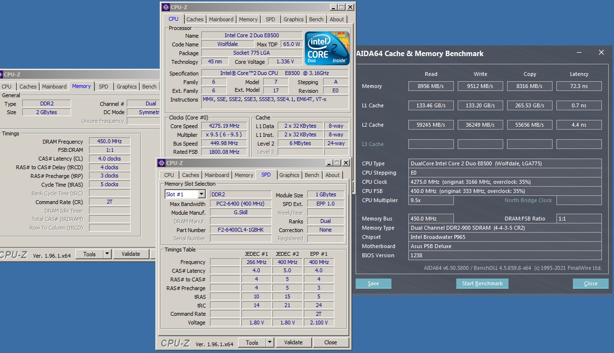Open the Tools dropdown arrow in SPD window
The width and height of the screenshot is (614, 353).
270,342
